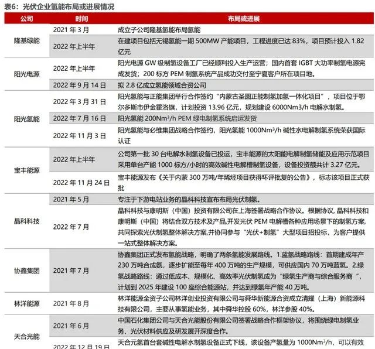
Task: Click the 公司第一批 30 台电解水制氢设备 description
Action: [244, 159]
